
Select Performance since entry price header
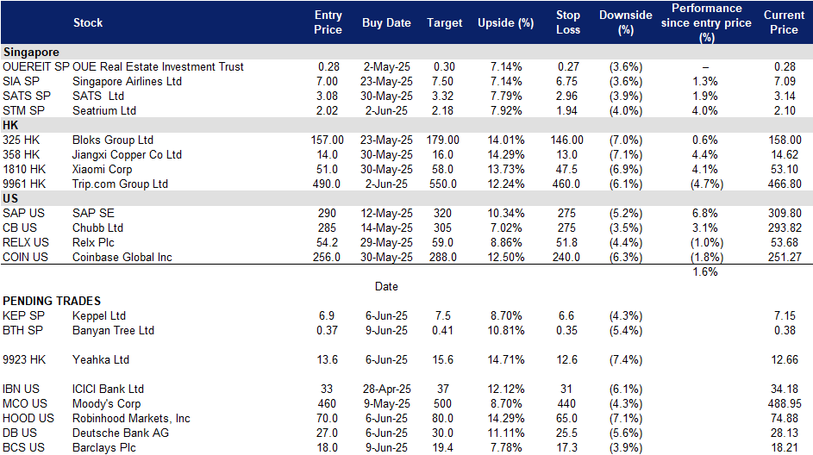coord(706,22)
